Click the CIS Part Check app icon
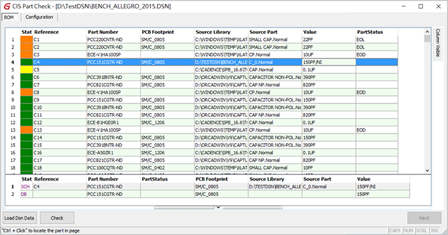This screenshot has height=235, width=448. click(7, 6)
